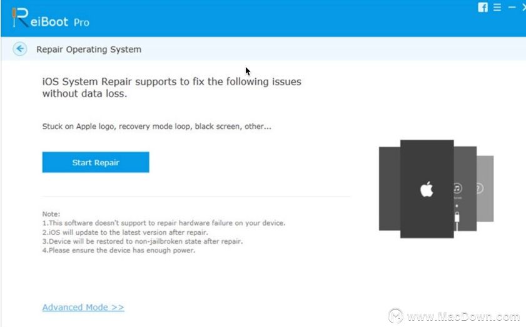The image size is (526, 327).
Task: Open the hamburger menu in title bar
Action: 497,7
